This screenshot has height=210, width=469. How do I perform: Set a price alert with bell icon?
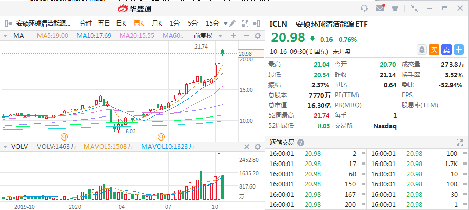pyautogui.click(x=422, y=50)
